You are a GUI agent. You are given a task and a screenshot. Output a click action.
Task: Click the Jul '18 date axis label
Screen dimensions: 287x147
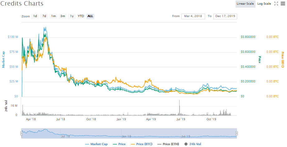60,119
